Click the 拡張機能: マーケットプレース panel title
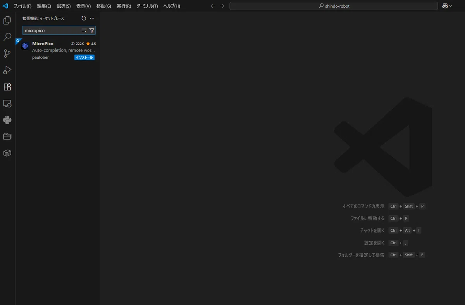 [43, 18]
